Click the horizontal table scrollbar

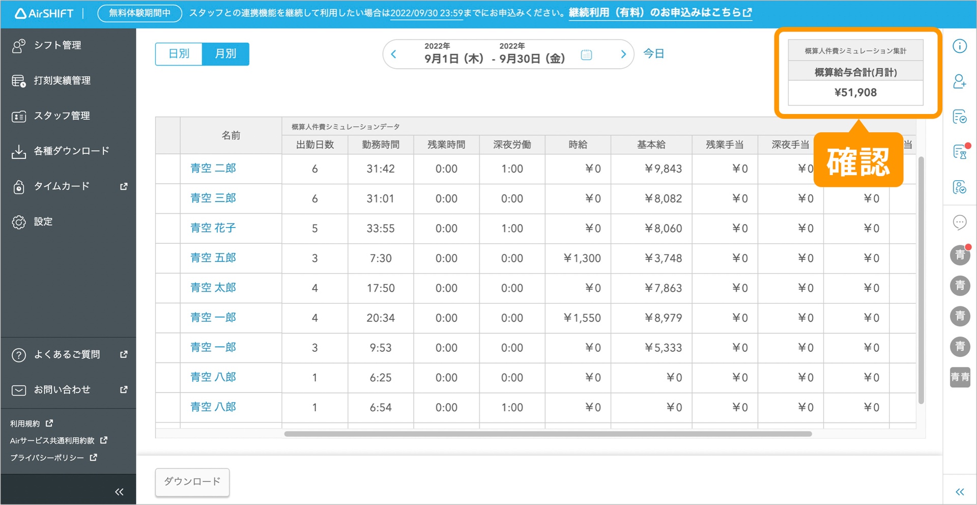point(548,434)
